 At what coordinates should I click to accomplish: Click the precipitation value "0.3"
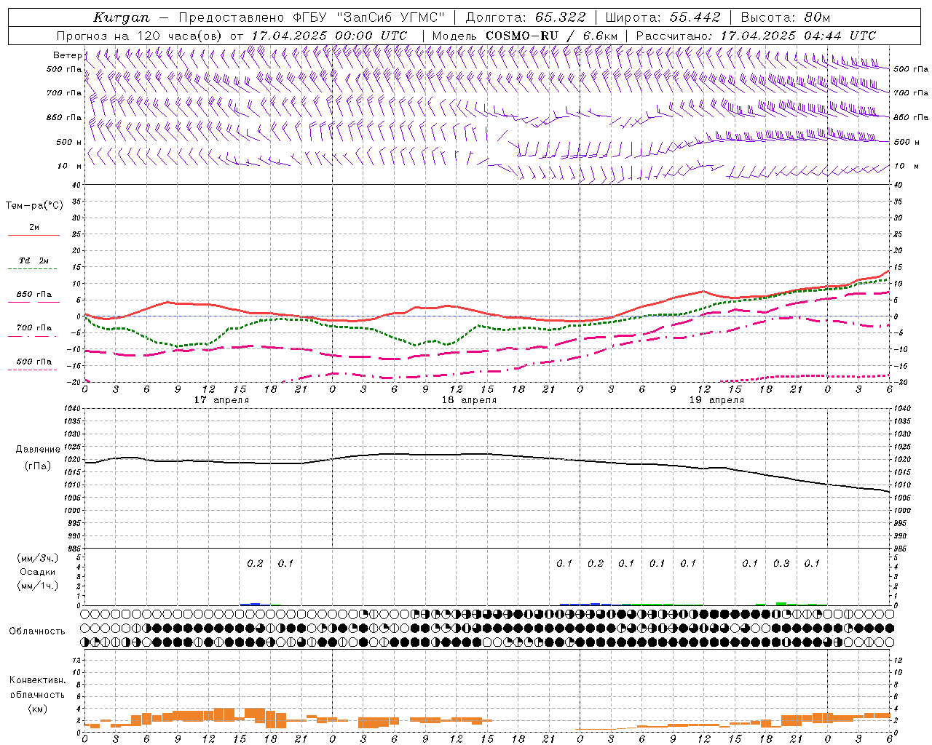point(781,563)
